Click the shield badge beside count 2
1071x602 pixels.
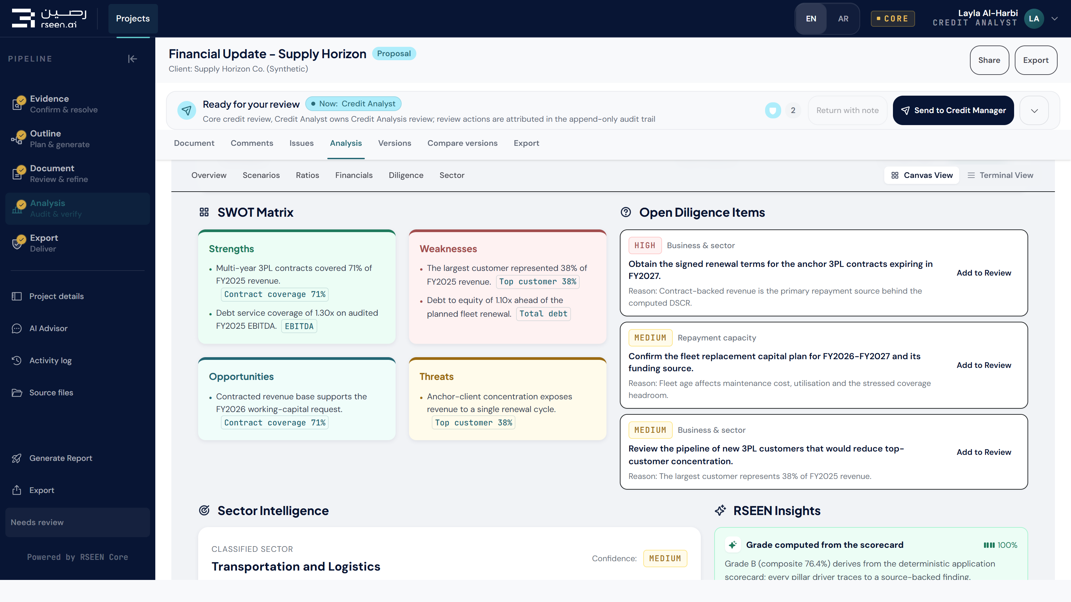(x=773, y=110)
